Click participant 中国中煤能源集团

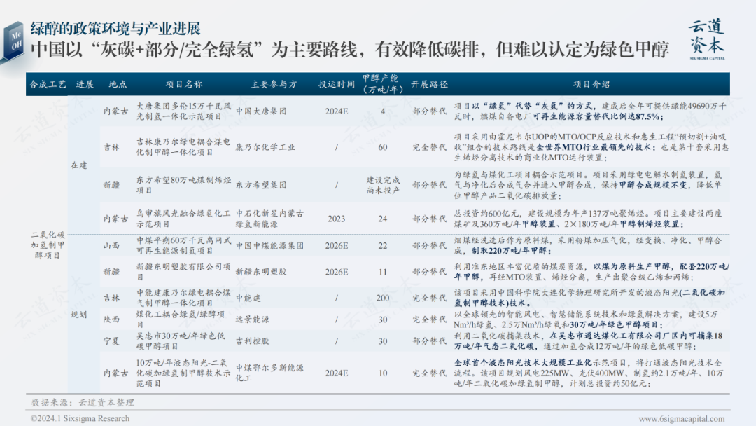(x=269, y=245)
